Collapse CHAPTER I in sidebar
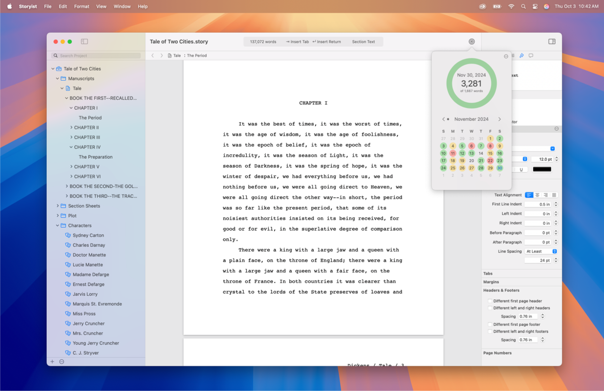 coord(71,108)
